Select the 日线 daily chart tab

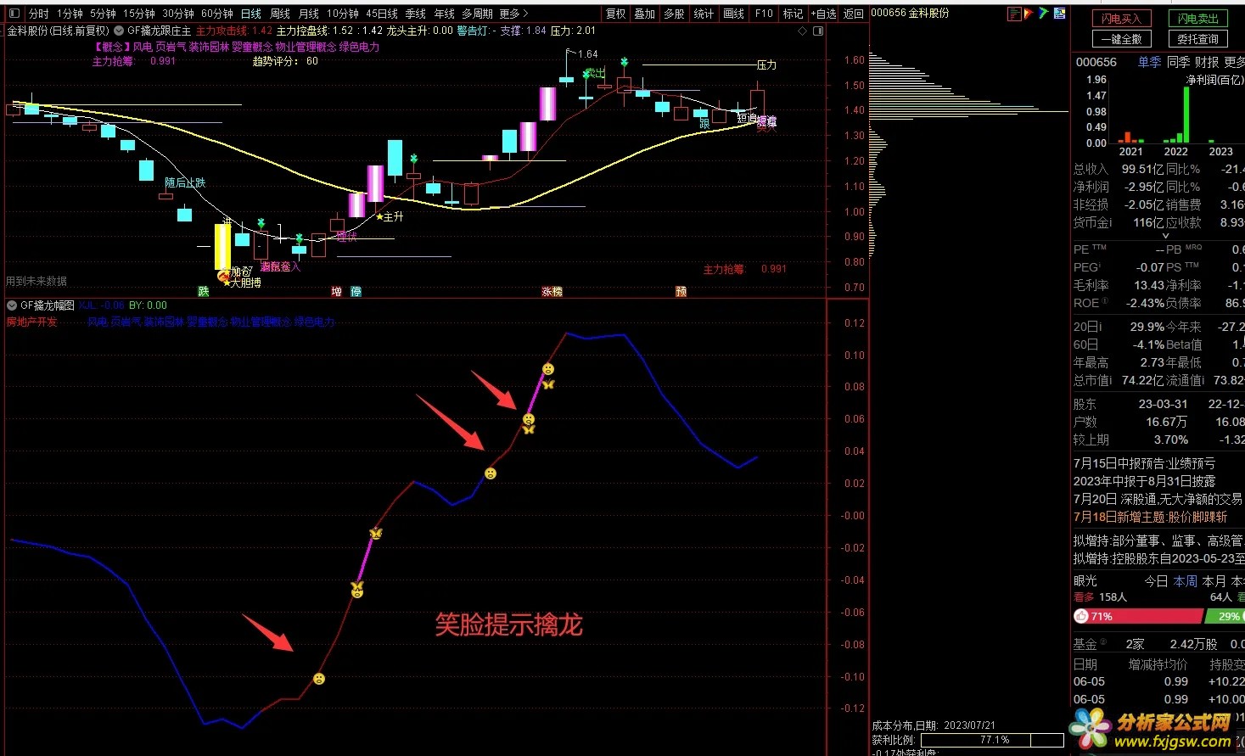(x=251, y=14)
